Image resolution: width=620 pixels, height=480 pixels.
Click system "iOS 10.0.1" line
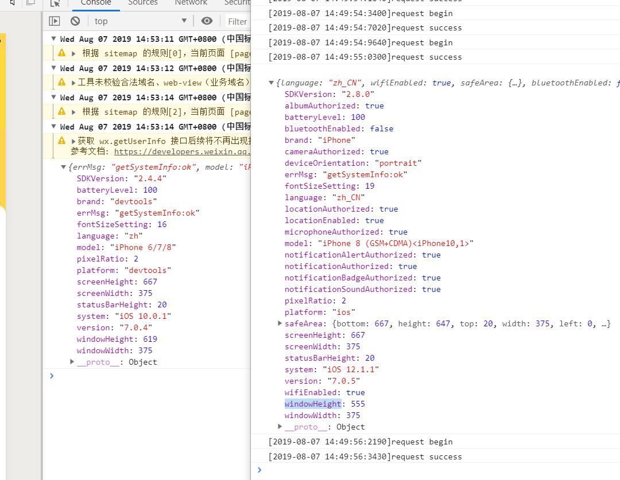124,316
